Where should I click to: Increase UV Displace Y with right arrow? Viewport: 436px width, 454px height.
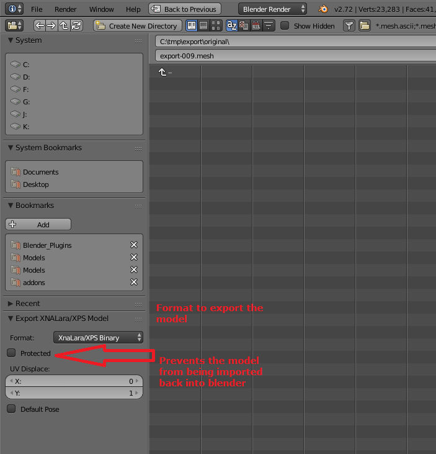click(x=137, y=393)
